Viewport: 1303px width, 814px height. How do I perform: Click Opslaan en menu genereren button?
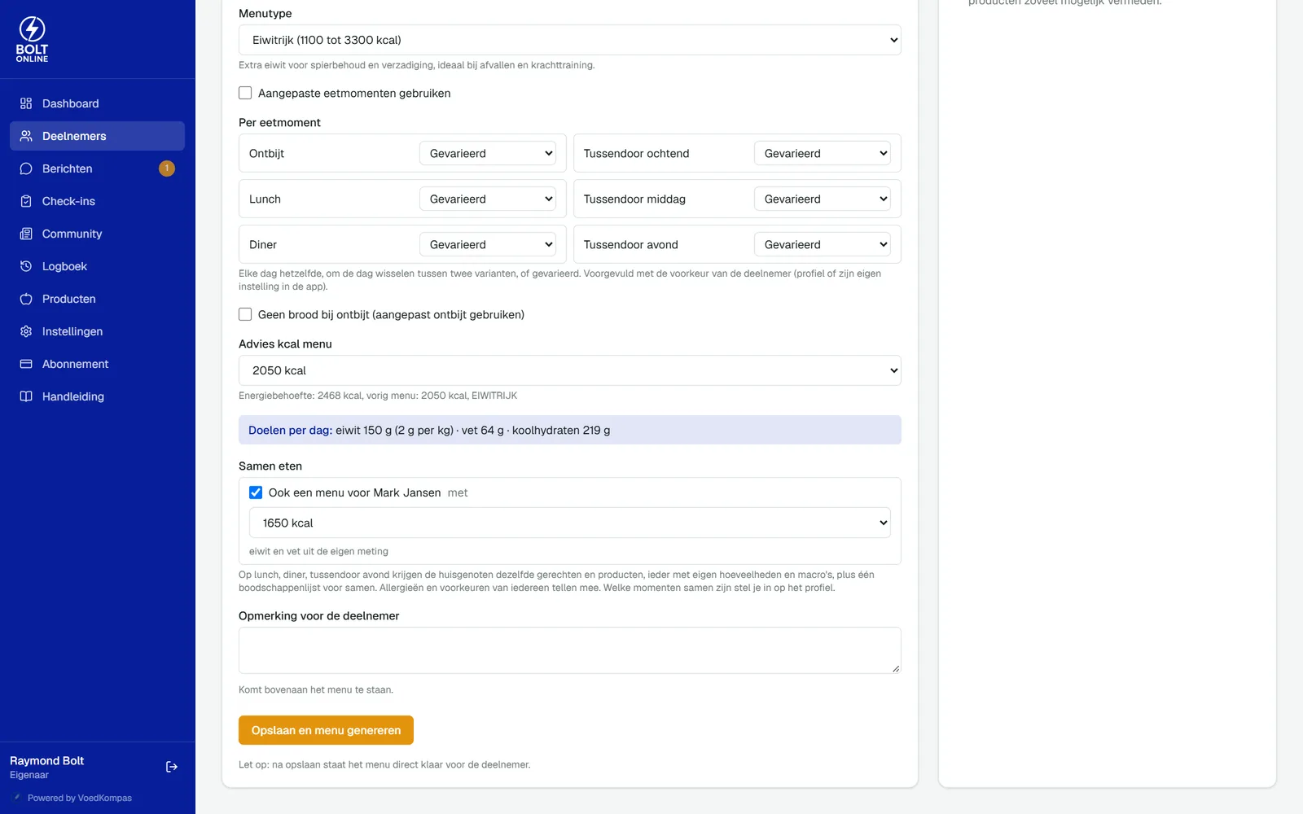point(326,730)
